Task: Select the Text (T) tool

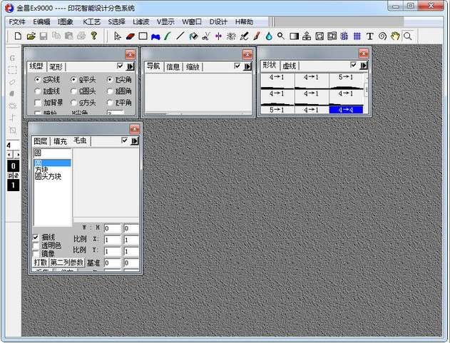Action: coord(369,36)
